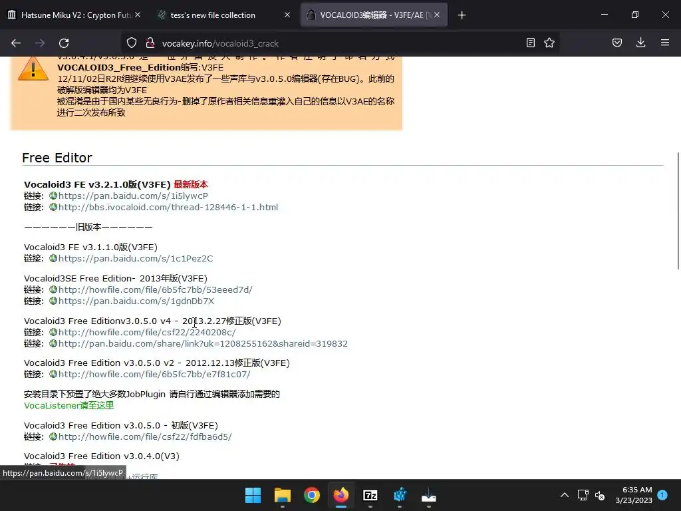Close the Hatsune Miku V2 tab
Image resolution: width=681 pixels, height=511 pixels.
click(138, 15)
